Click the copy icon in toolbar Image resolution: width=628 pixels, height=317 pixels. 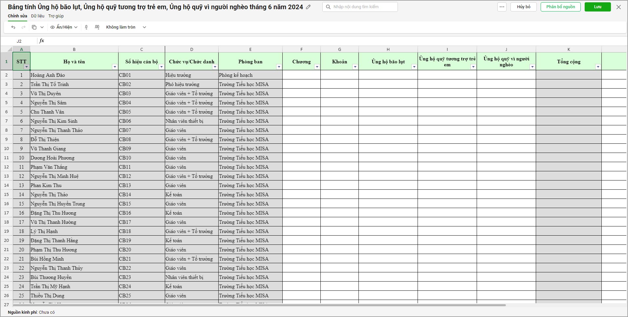click(34, 27)
